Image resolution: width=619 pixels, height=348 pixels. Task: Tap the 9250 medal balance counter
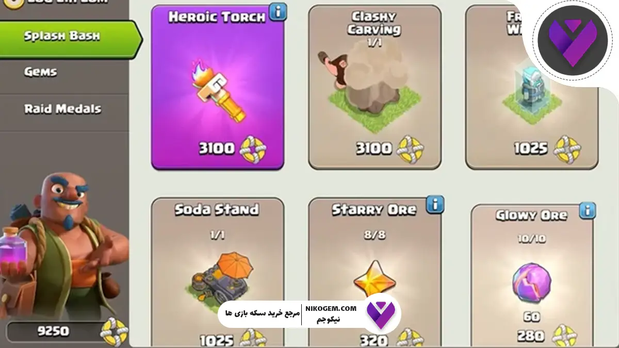(x=66, y=331)
